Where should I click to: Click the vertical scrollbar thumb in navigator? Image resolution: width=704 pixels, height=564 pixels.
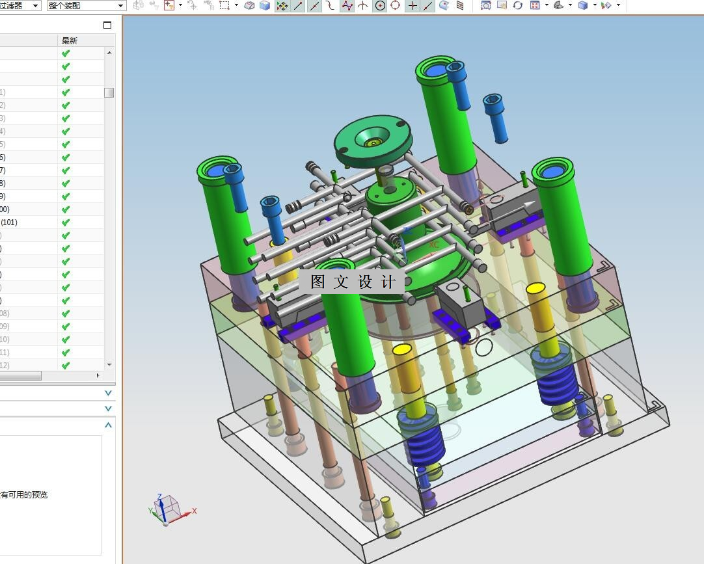(109, 92)
